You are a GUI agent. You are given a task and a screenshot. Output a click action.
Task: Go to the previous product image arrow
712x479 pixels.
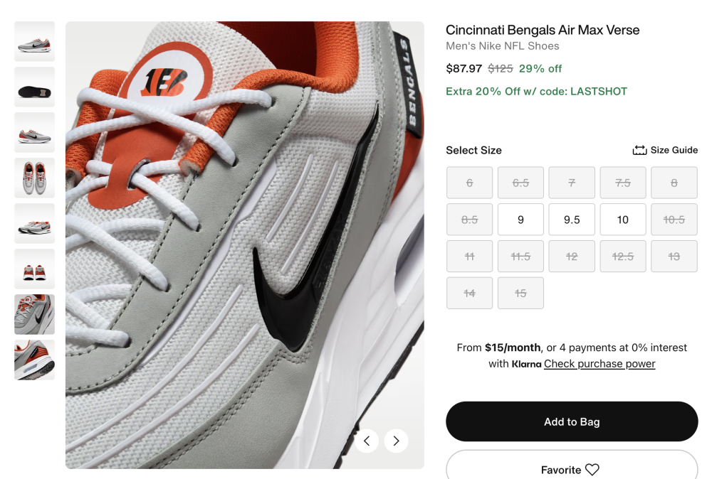click(367, 441)
